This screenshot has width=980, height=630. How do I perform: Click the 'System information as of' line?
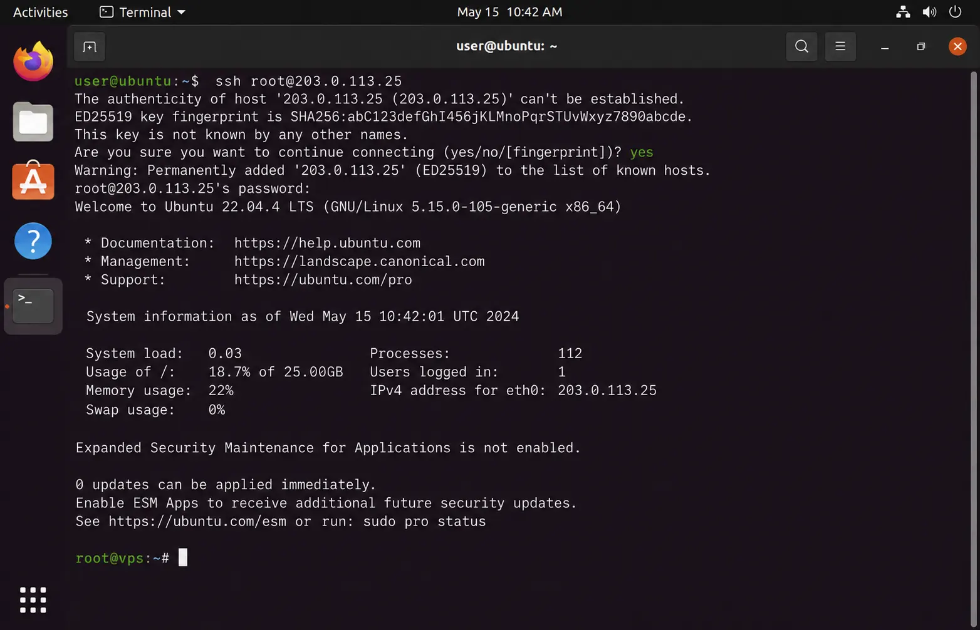(x=303, y=317)
